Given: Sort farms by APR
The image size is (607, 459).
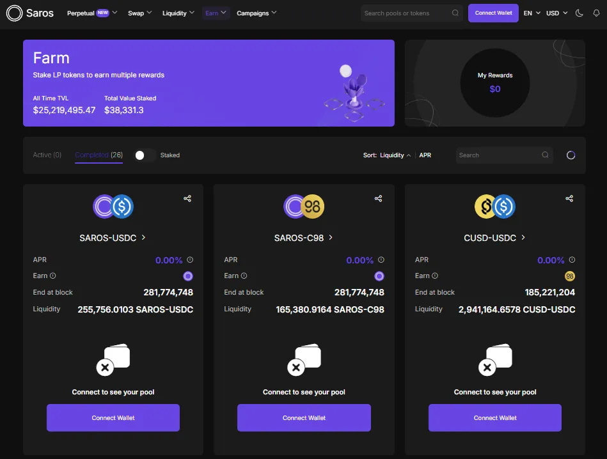Looking at the screenshot, I should point(425,155).
